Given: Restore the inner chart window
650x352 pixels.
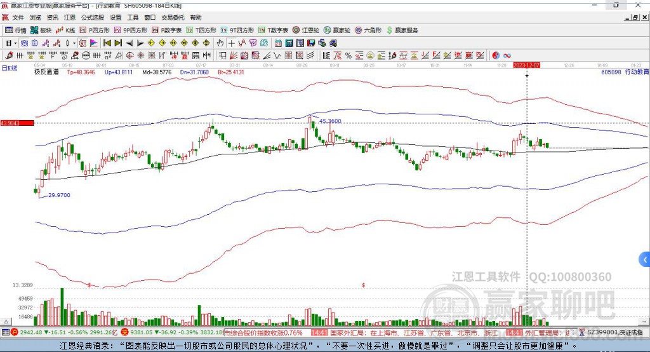Looking at the screenshot, I should click(635, 17).
